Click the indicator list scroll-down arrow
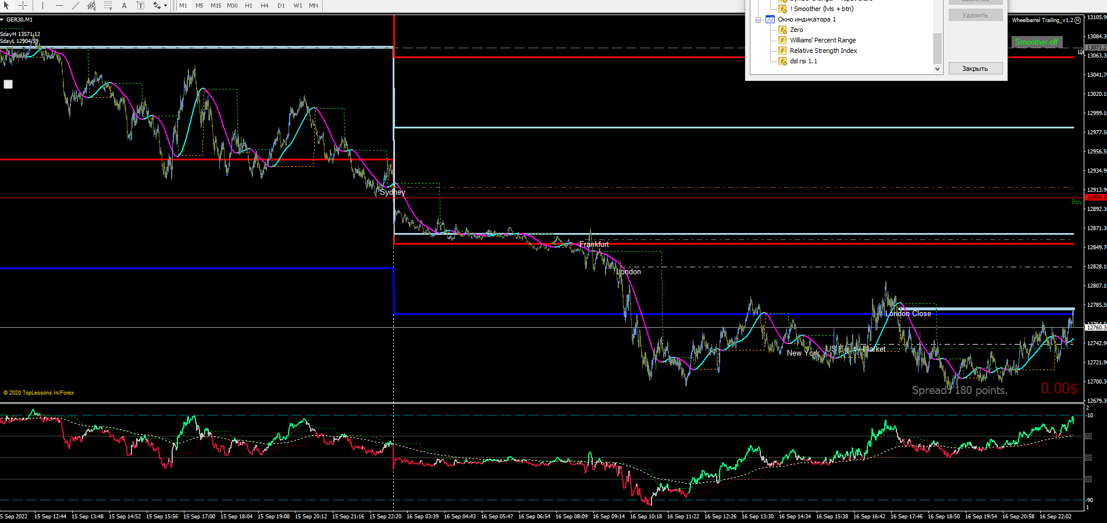 coord(937,69)
